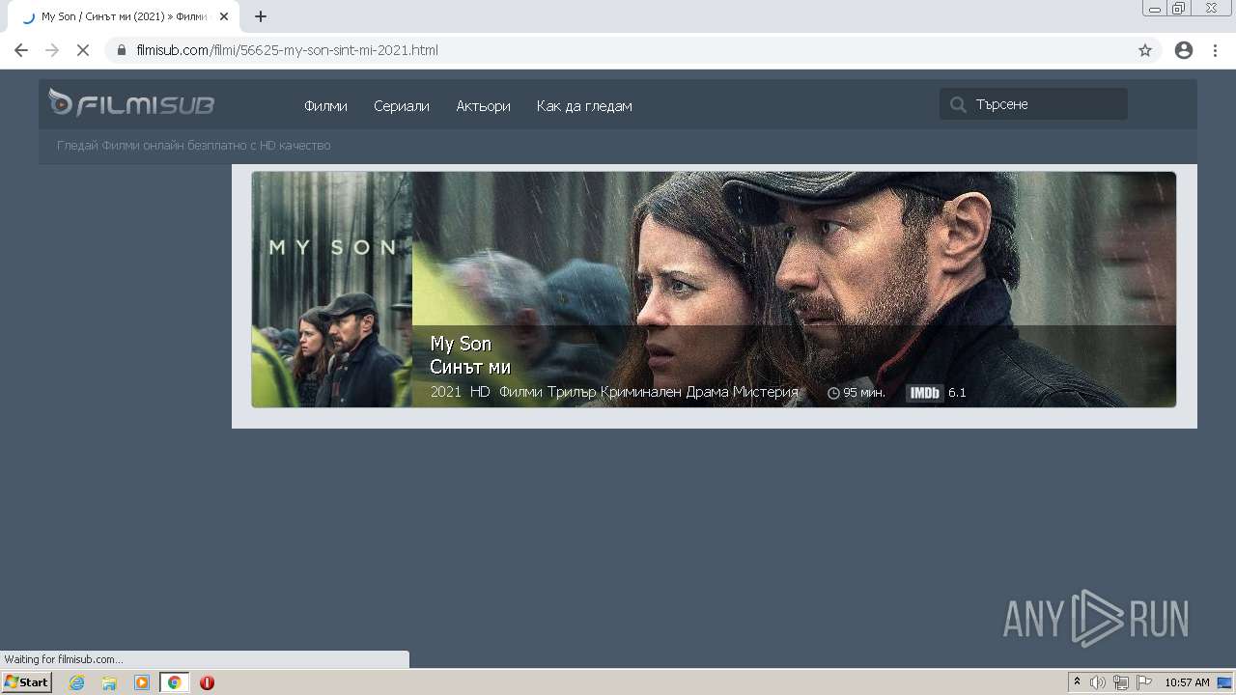Open File Explorer from taskbar
Screen dimensions: 1236x695
pyautogui.click(x=109, y=682)
